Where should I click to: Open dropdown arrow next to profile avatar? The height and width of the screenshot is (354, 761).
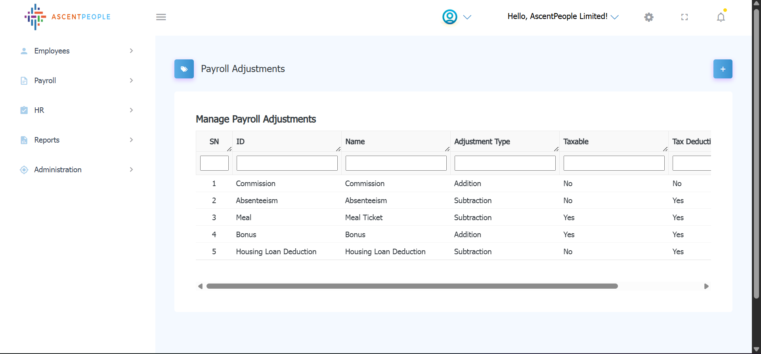(x=467, y=17)
